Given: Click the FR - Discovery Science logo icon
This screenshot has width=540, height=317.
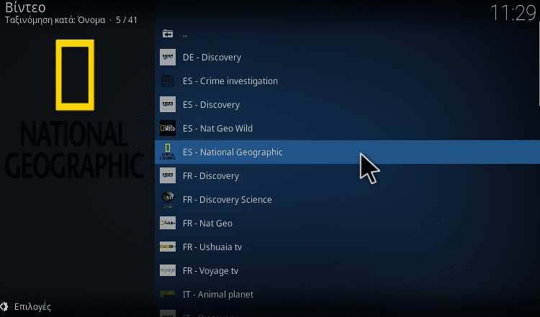Looking at the screenshot, I should tap(168, 199).
